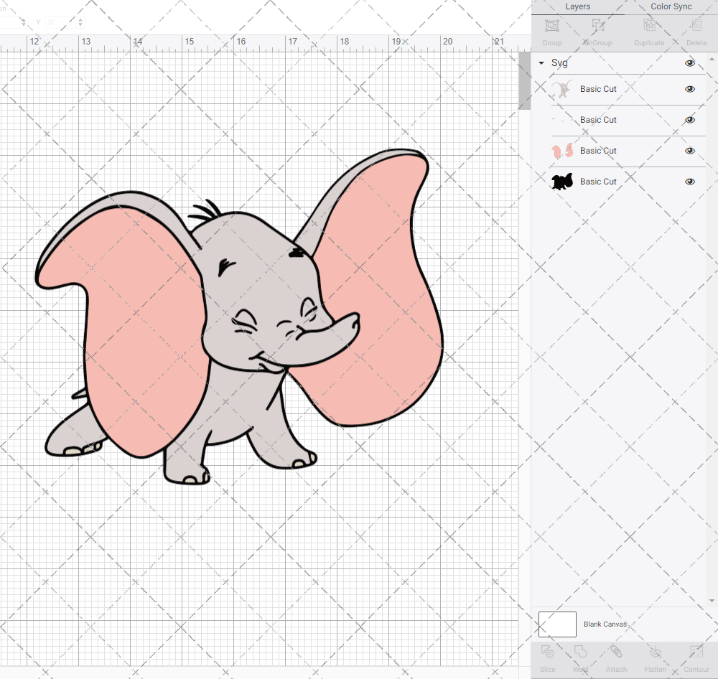Image resolution: width=718 pixels, height=679 pixels.
Task: Open the Layers tab
Action: 577,7
